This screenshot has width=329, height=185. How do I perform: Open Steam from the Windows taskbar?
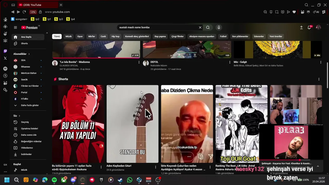(x=120, y=180)
